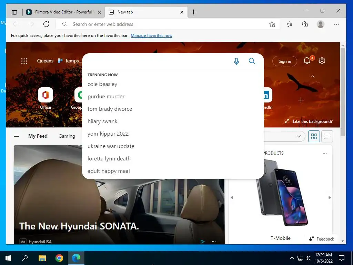353x265 pixels.
Task: Open the browser profile avatar
Action: click(x=320, y=24)
